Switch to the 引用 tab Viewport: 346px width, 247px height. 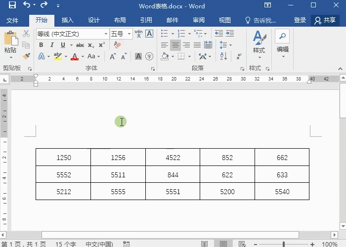(146, 20)
